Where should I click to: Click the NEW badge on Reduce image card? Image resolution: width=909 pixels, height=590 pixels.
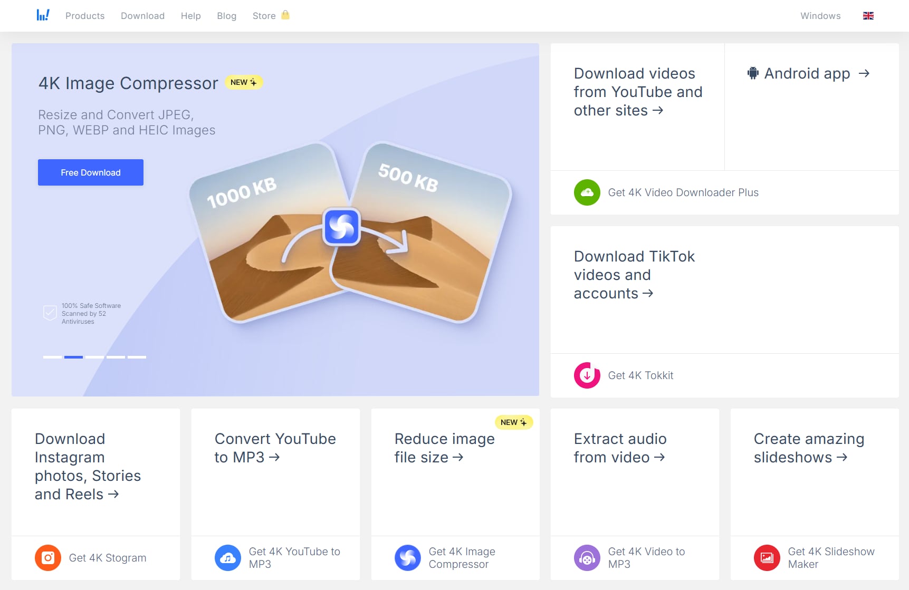coord(514,422)
